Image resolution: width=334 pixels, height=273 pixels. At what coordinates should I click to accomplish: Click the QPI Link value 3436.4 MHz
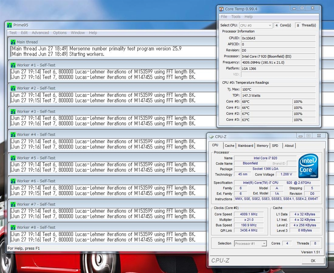pyautogui.click(x=249, y=230)
